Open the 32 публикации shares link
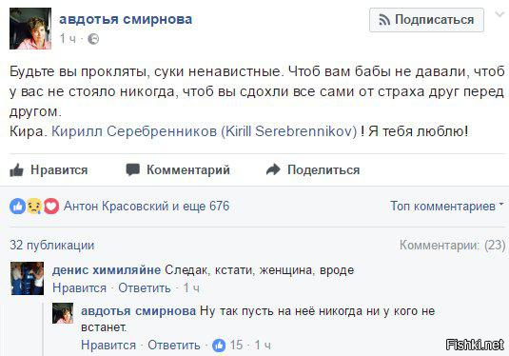The width and height of the screenshot is (509, 356). 52,245
